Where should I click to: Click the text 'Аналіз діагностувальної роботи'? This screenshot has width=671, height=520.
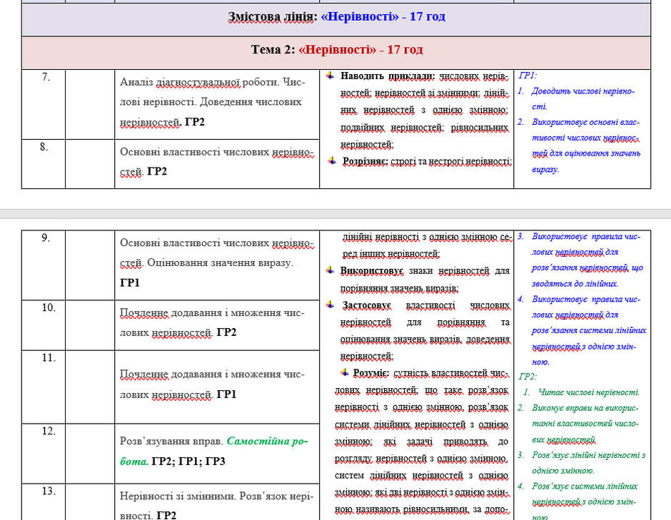point(199,82)
